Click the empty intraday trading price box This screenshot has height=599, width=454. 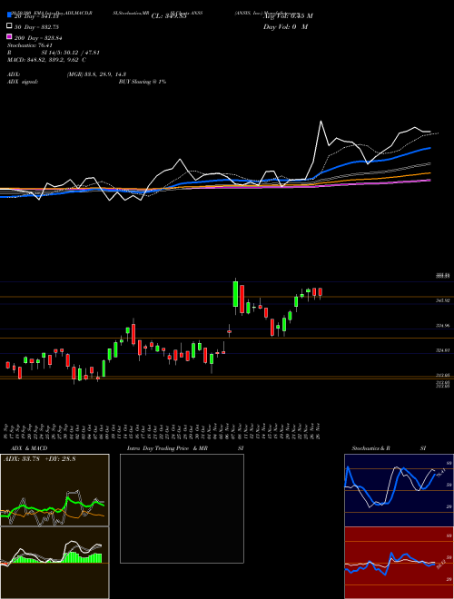click(x=182, y=508)
